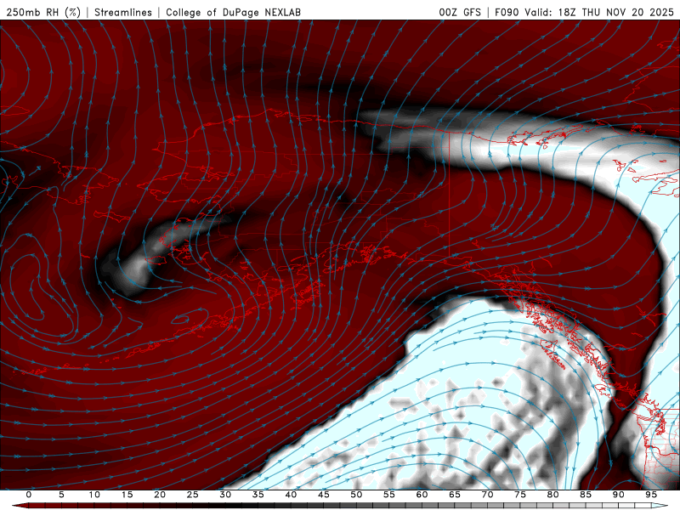
Task: Click the colorbar label "35"
Action: pos(258,495)
